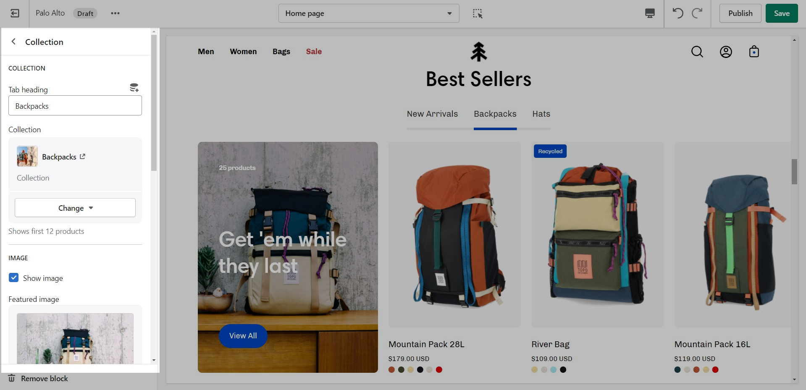Switch preview using the desktop device icon
Image resolution: width=806 pixels, height=390 pixels.
pyautogui.click(x=650, y=13)
